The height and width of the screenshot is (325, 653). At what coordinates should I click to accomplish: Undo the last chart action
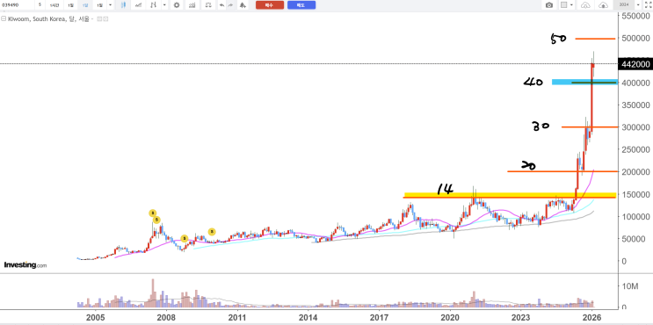pyautogui.click(x=222, y=5)
